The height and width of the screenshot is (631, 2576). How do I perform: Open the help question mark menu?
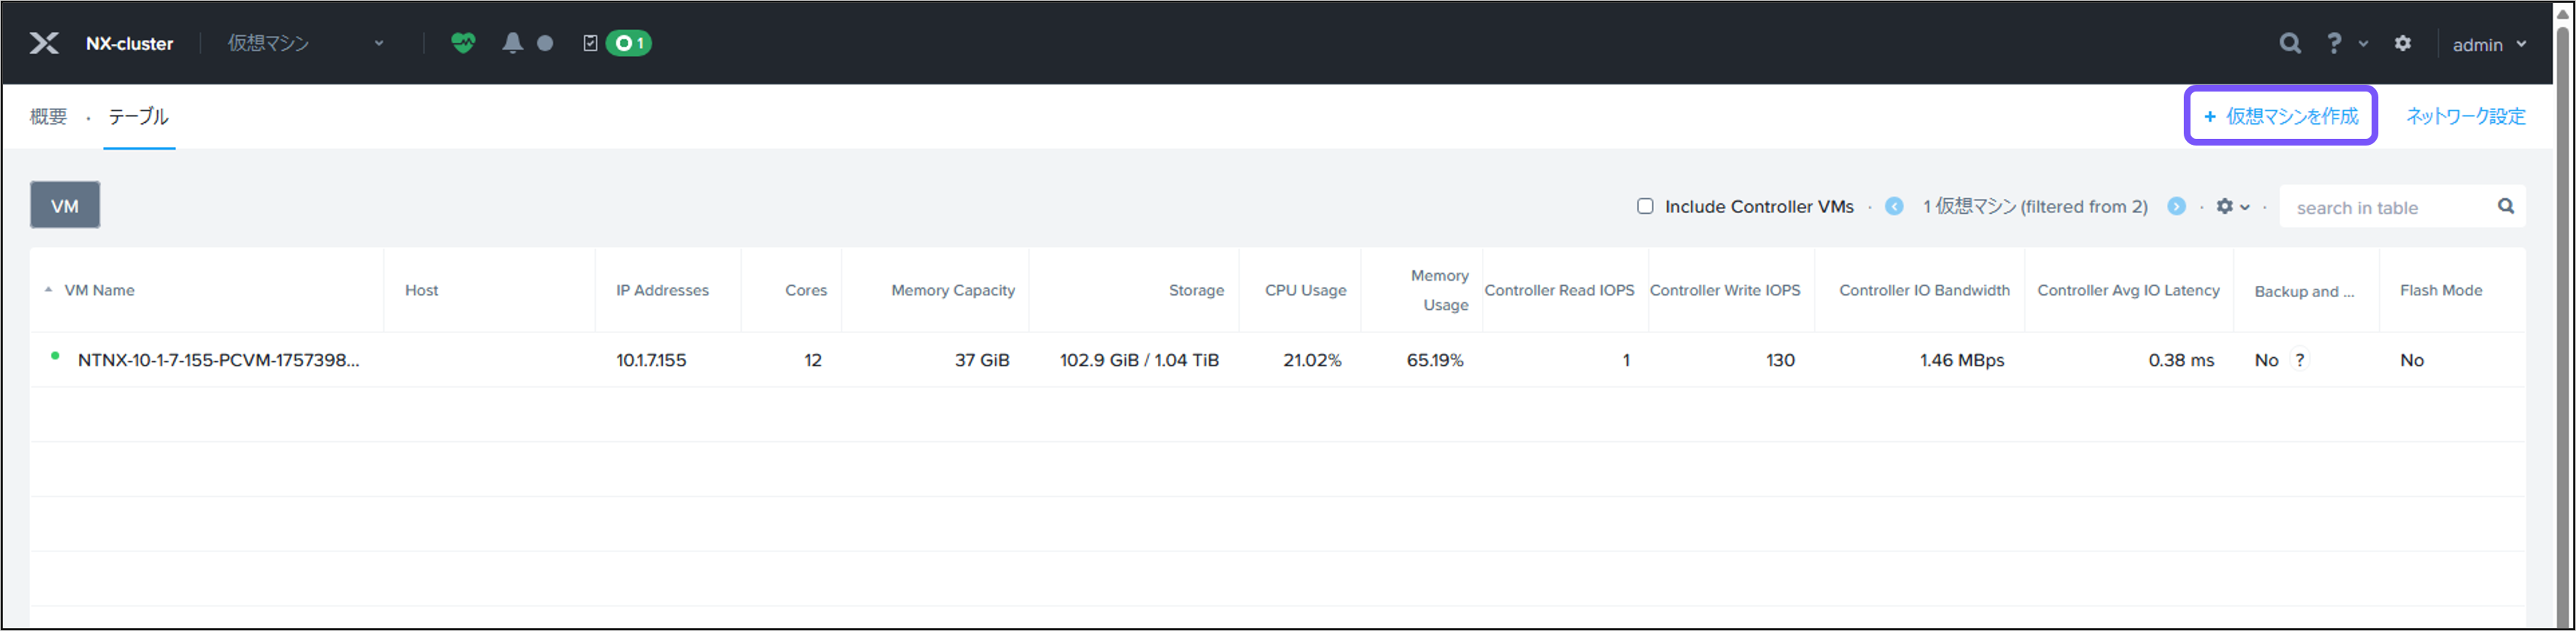(x=2334, y=43)
